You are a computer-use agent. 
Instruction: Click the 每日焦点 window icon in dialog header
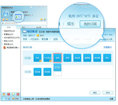pos(24,31)
